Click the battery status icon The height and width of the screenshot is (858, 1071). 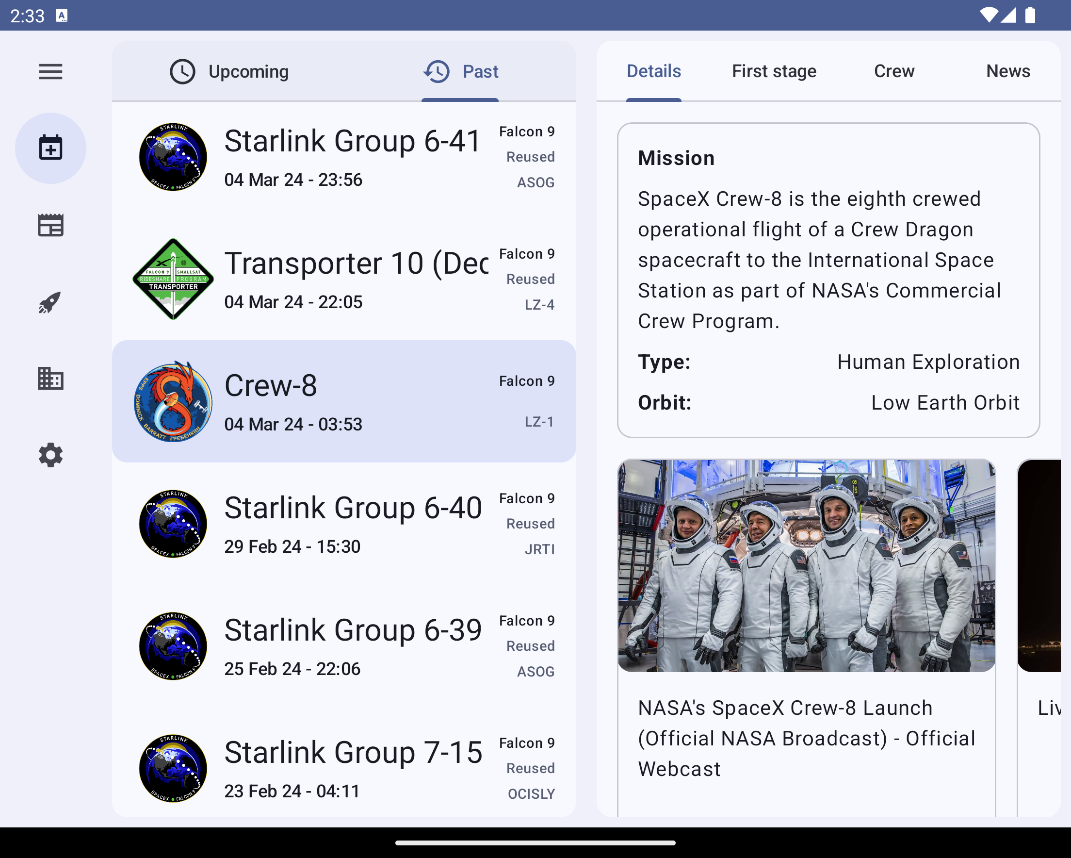(1031, 16)
